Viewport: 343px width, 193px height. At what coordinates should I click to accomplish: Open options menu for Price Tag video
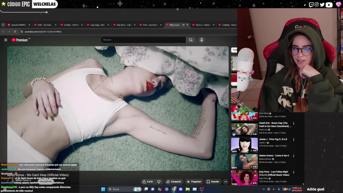[x=294, y=140]
